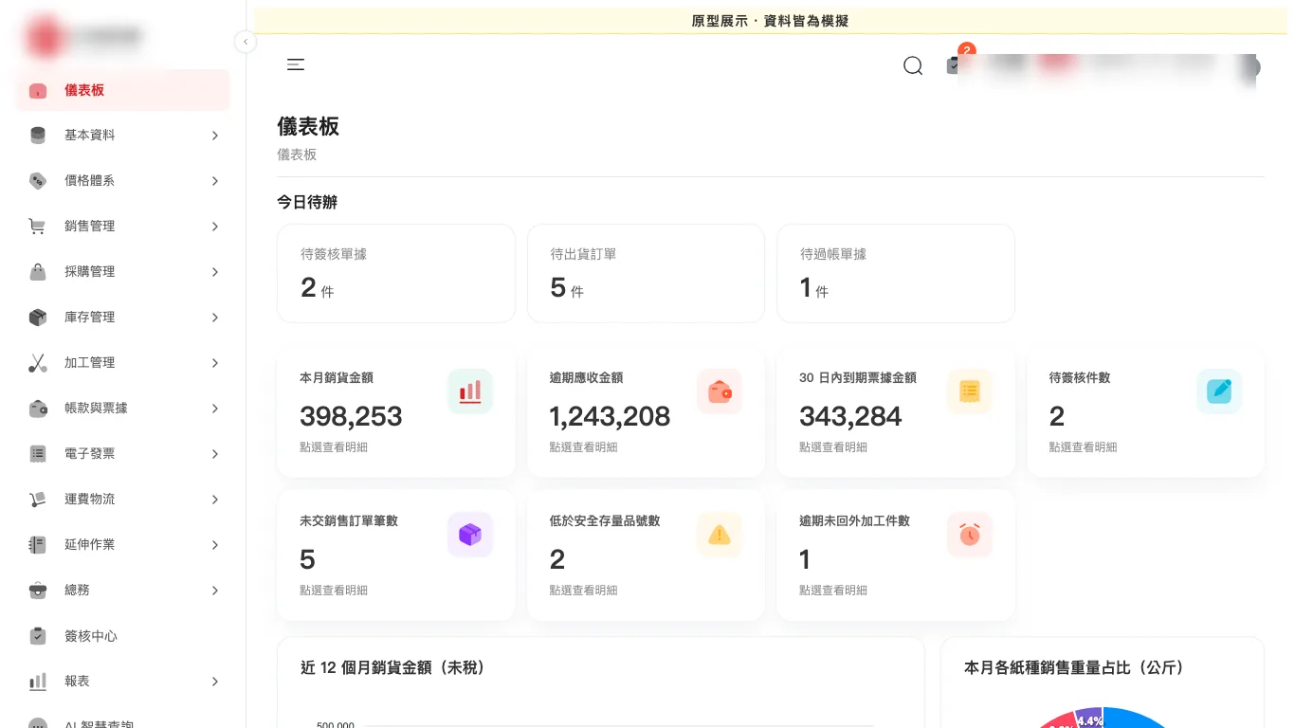Click the 儀表板 breadcrumb text below the title
This screenshot has width=1295, height=728.
[x=297, y=155]
